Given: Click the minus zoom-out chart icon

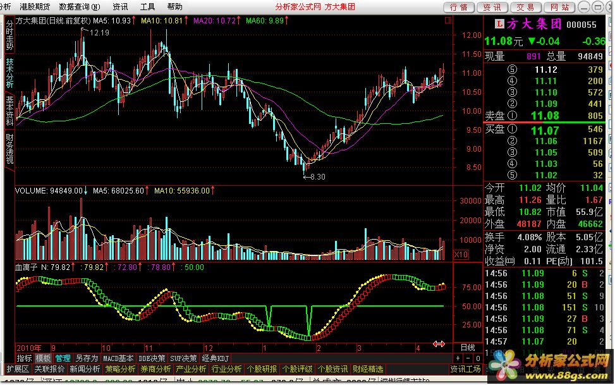Looking at the screenshot, I should pyautogui.click(x=468, y=358).
